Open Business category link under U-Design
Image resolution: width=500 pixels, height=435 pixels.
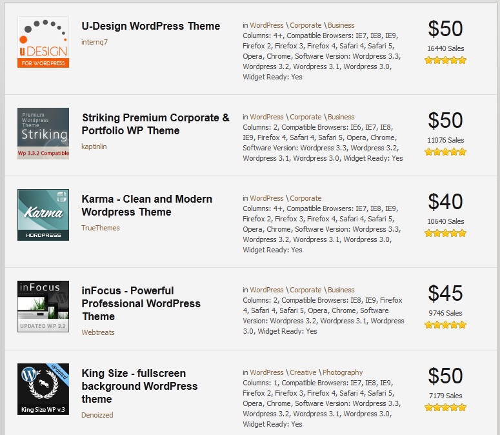(x=341, y=25)
